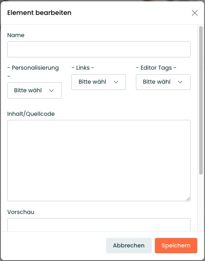
Task: Focus the Inhalt/Quellcode text area
Action: tap(99, 161)
